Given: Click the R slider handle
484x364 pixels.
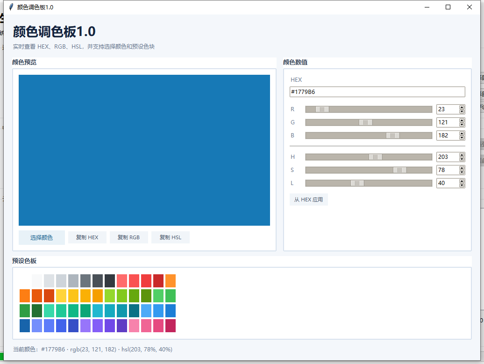Looking at the screenshot, I should click(x=322, y=109).
